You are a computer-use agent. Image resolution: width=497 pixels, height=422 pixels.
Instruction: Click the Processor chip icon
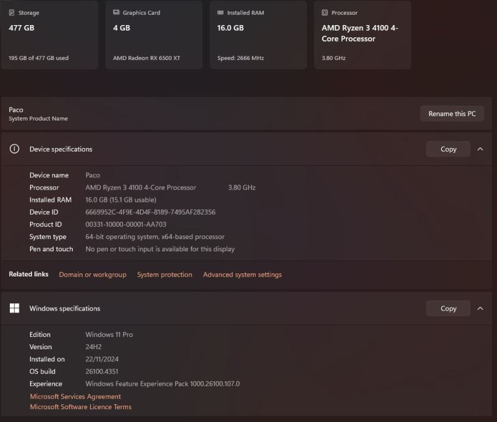tap(325, 13)
